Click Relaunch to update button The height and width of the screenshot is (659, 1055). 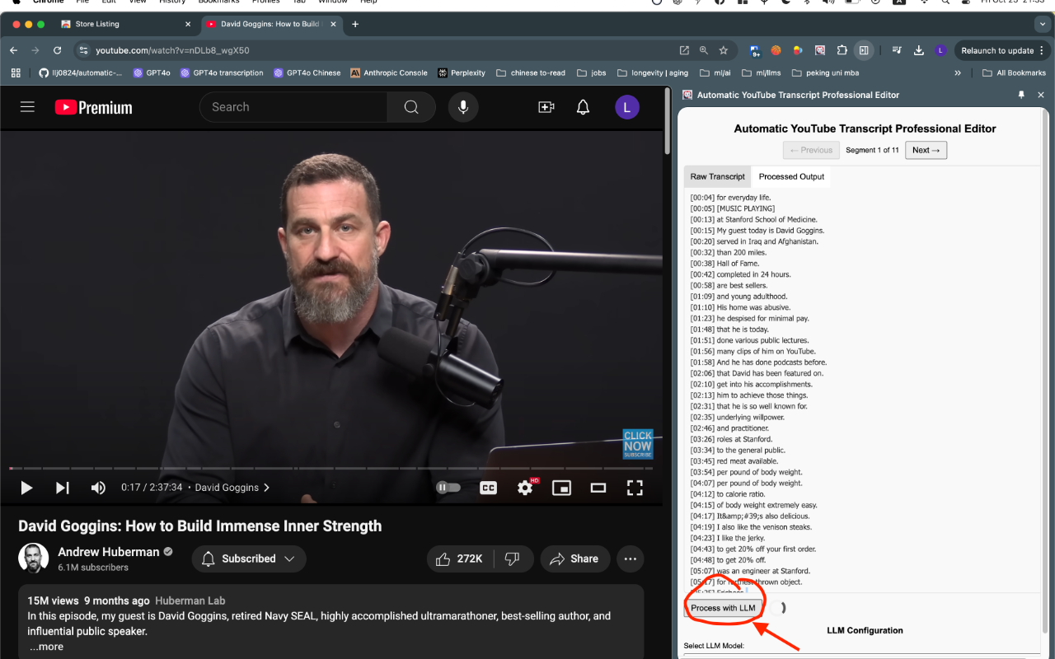[1002, 50]
